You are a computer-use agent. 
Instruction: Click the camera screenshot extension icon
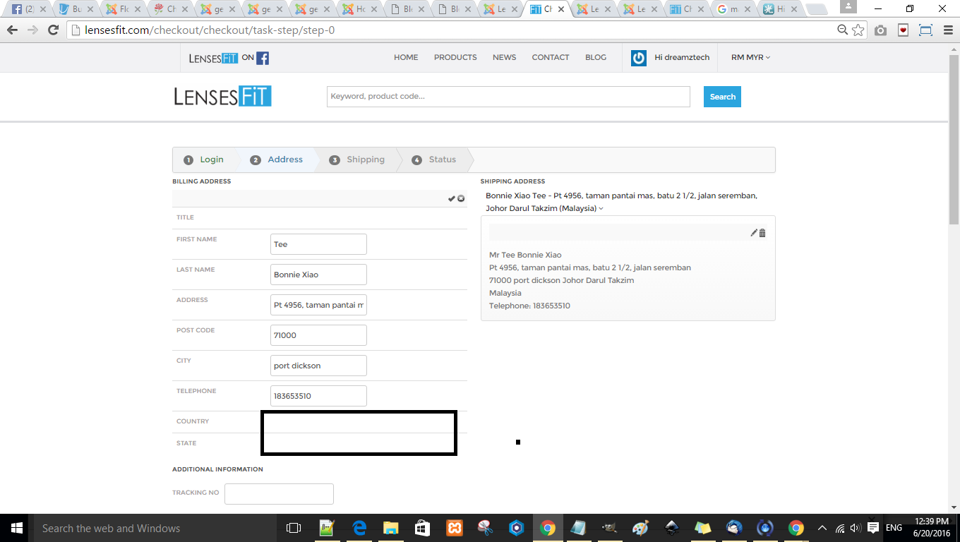pyautogui.click(x=880, y=30)
